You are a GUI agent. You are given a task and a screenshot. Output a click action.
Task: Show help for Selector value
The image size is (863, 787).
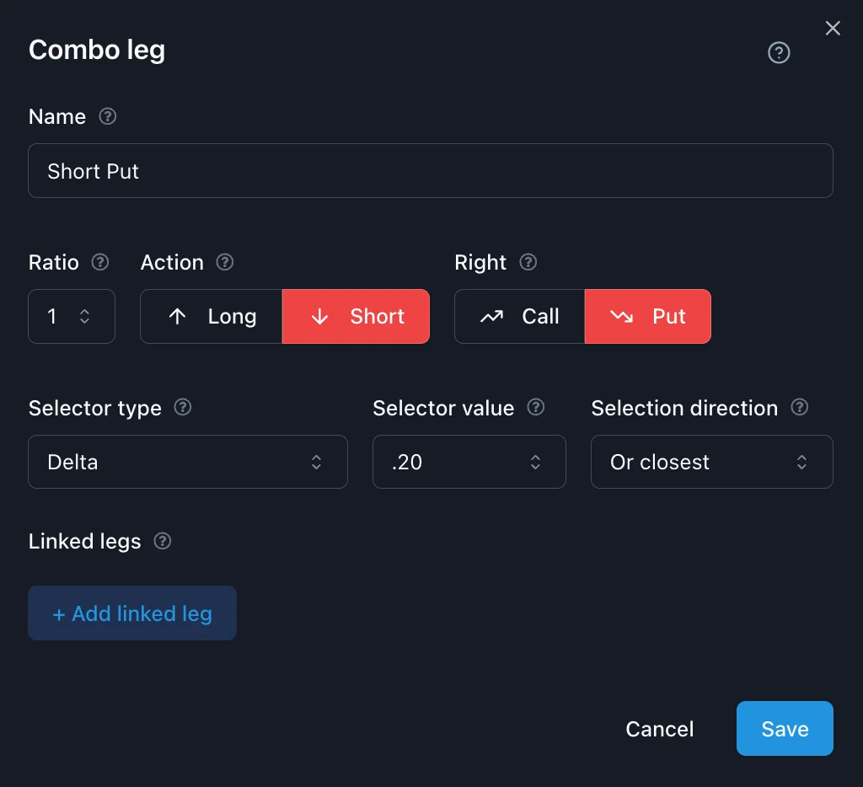(x=535, y=408)
